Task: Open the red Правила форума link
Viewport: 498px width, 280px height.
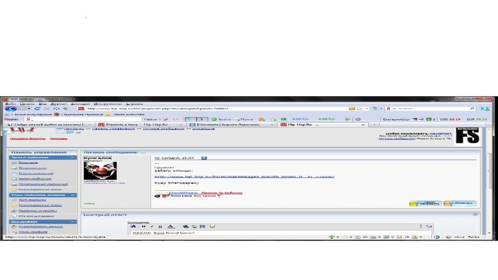Action: (27, 138)
